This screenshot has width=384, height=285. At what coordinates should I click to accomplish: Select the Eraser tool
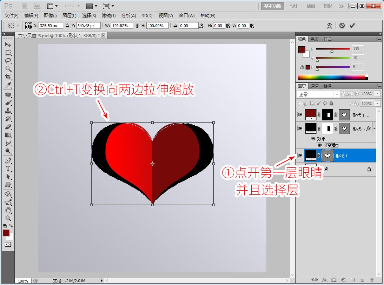pos(8,127)
